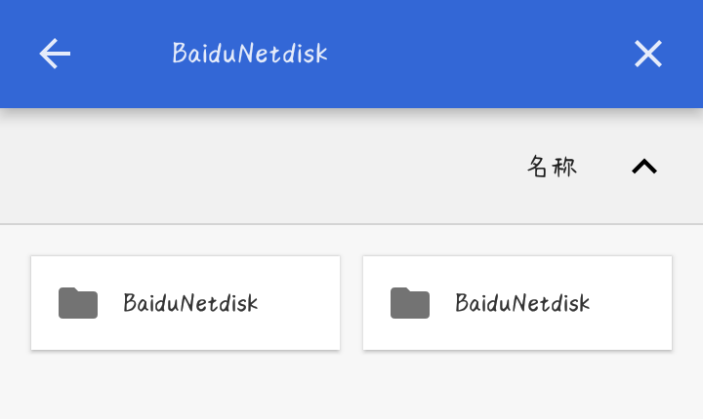Go back with the left arrow icon
The width and height of the screenshot is (703, 419).
pos(55,54)
